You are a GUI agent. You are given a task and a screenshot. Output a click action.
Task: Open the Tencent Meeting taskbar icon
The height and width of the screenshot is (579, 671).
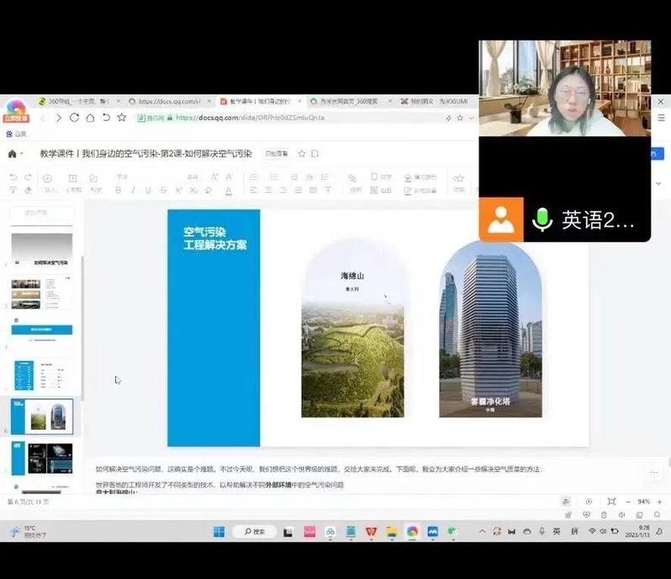point(433,532)
